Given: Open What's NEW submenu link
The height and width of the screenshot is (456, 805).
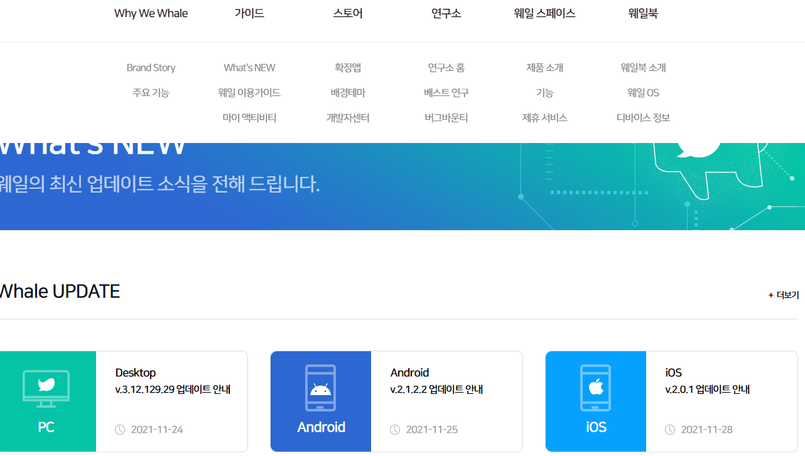Looking at the screenshot, I should point(249,68).
